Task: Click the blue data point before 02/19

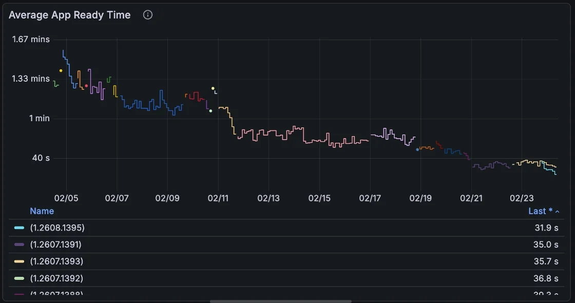Action: coord(417,149)
